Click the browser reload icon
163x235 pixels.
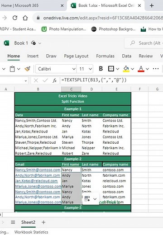(15, 18)
